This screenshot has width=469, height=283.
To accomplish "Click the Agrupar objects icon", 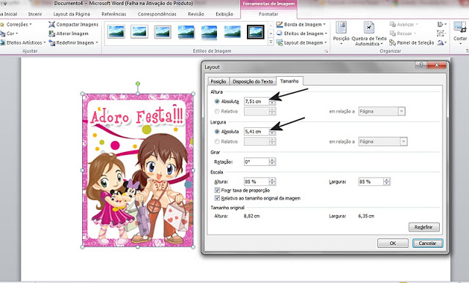I will point(441,34).
